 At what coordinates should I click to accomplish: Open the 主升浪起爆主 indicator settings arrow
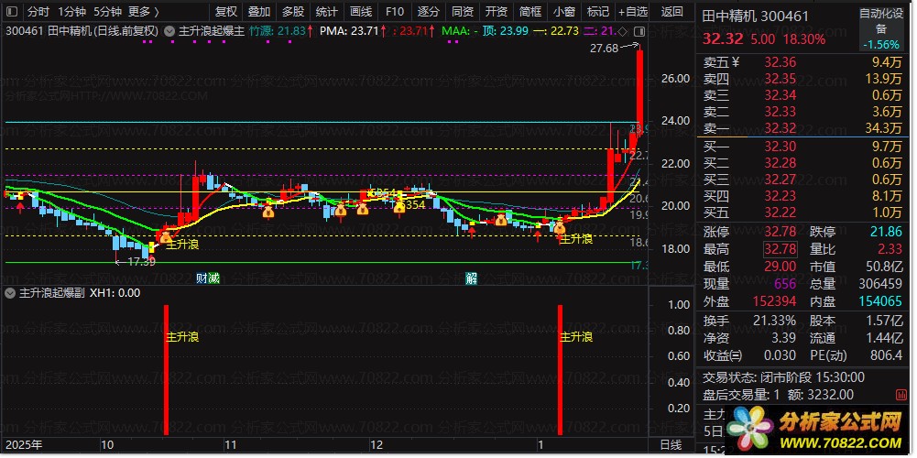click(x=169, y=31)
